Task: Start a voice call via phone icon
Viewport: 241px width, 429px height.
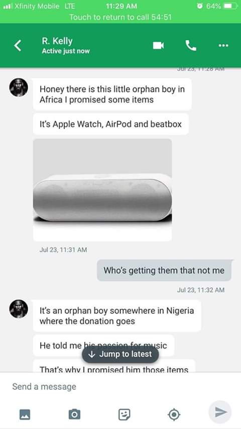Action: (191, 45)
